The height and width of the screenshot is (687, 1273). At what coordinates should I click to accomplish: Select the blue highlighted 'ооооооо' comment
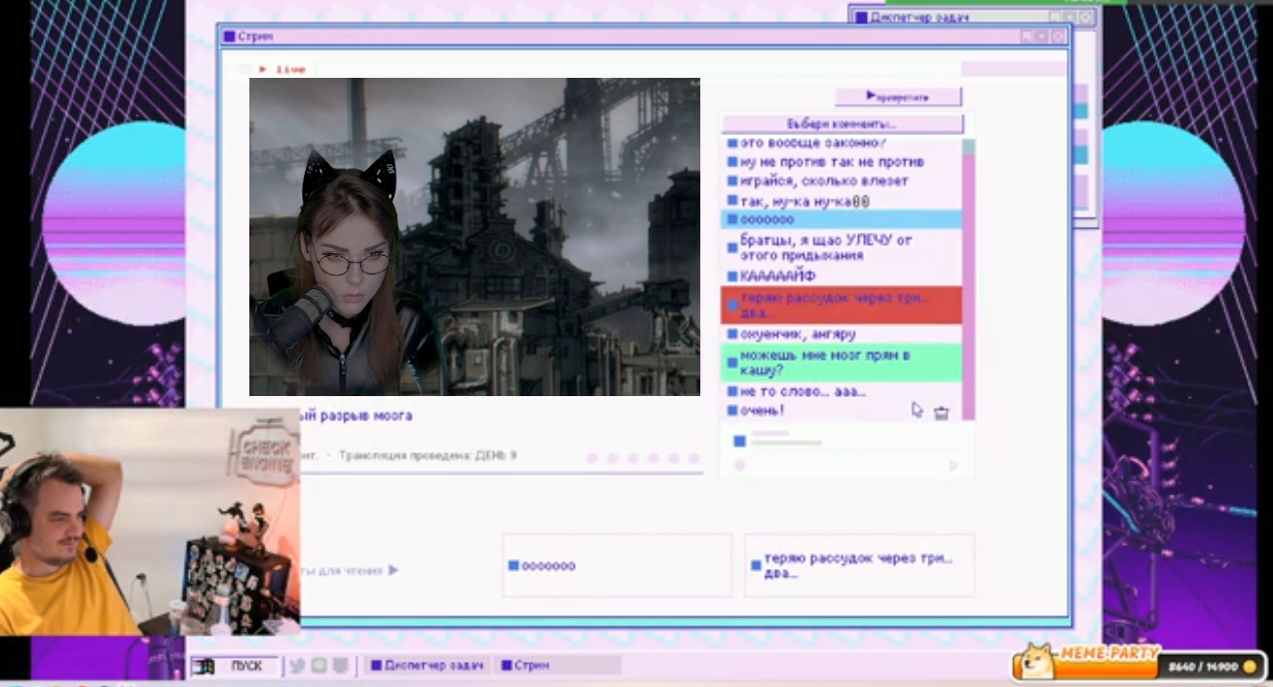(x=842, y=220)
